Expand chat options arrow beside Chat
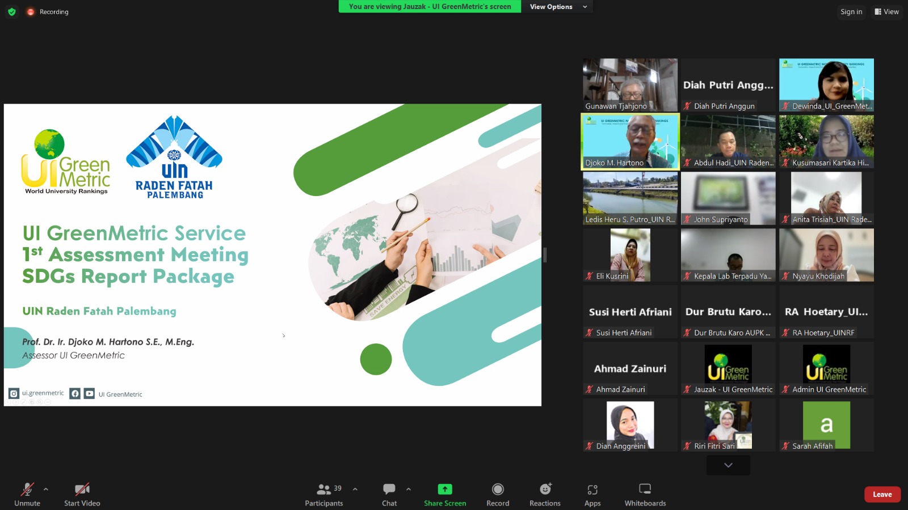 (409, 489)
